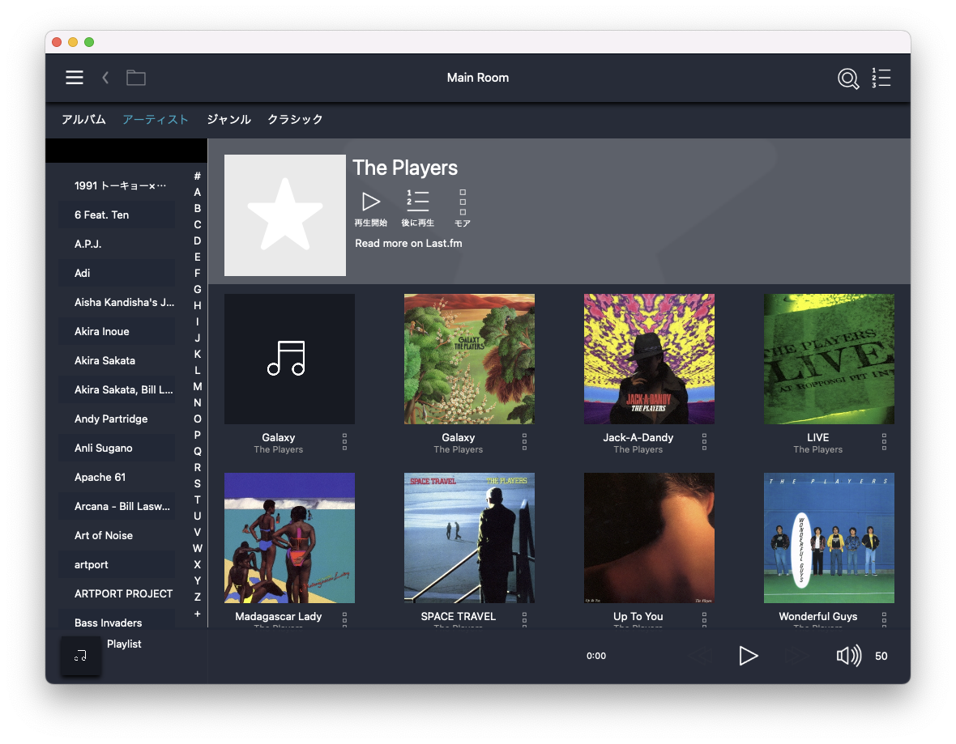Open options menu for Jack-A-Dandy
956x744 pixels.
(704, 442)
